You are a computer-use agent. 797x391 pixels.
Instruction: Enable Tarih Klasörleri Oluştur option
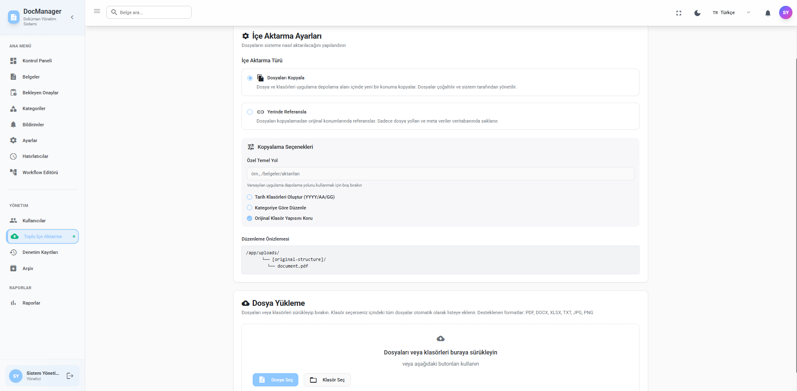(x=249, y=197)
